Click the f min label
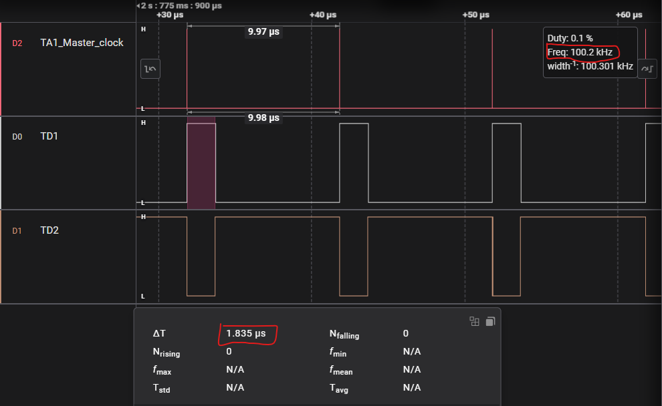This screenshot has width=662, height=406. click(x=338, y=352)
